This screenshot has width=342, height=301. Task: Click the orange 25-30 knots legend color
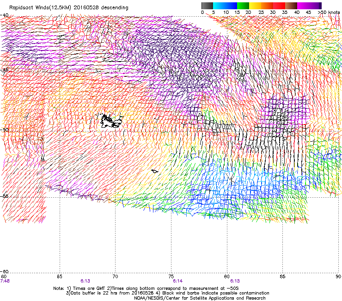[267, 6]
